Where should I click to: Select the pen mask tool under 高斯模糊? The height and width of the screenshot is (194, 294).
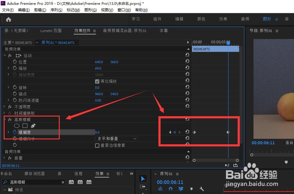tap(34, 125)
